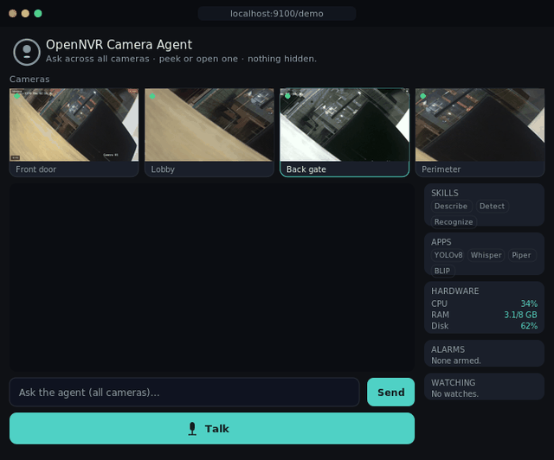Click the 'Back gate' camera label
554x460 pixels.
(x=306, y=169)
